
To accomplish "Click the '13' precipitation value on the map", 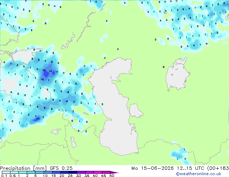I will click(x=50, y=71).
